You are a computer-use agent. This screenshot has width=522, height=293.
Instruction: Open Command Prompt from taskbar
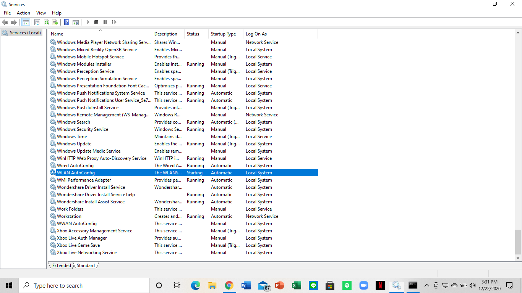(413, 285)
